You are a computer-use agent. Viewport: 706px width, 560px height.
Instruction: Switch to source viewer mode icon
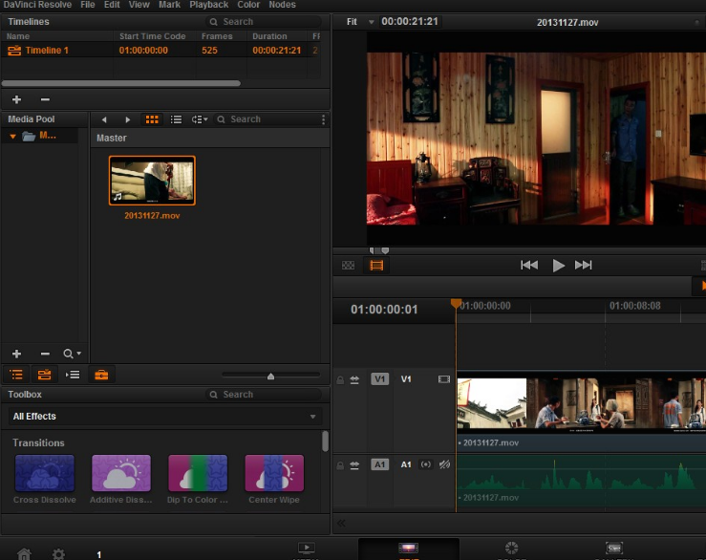348,266
